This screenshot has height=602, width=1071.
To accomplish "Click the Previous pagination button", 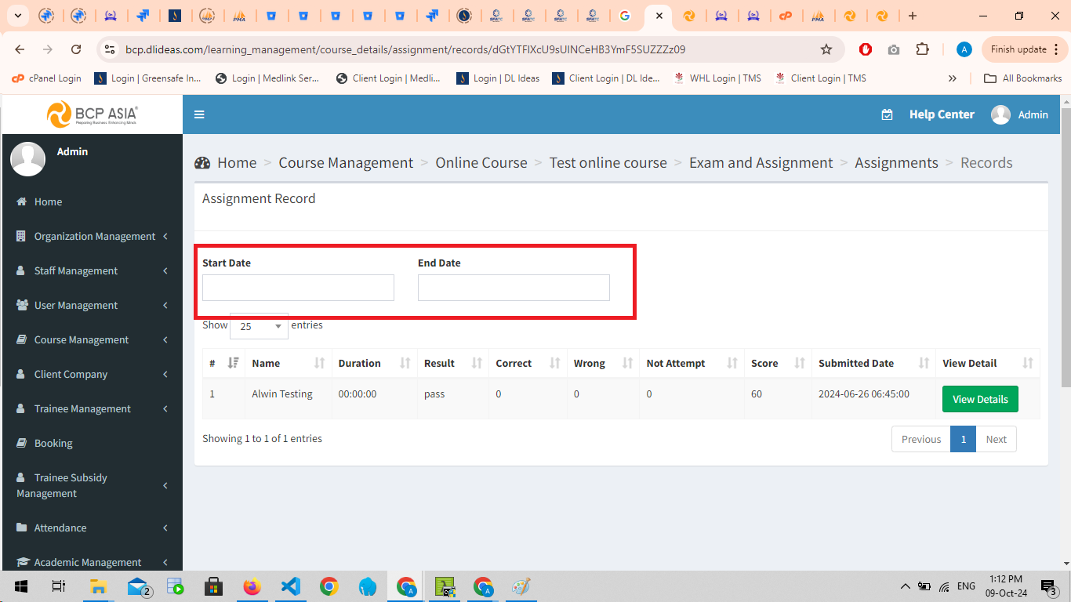I will (x=921, y=439).
